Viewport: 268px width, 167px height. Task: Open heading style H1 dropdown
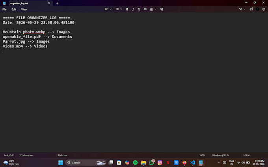[108, 9]
